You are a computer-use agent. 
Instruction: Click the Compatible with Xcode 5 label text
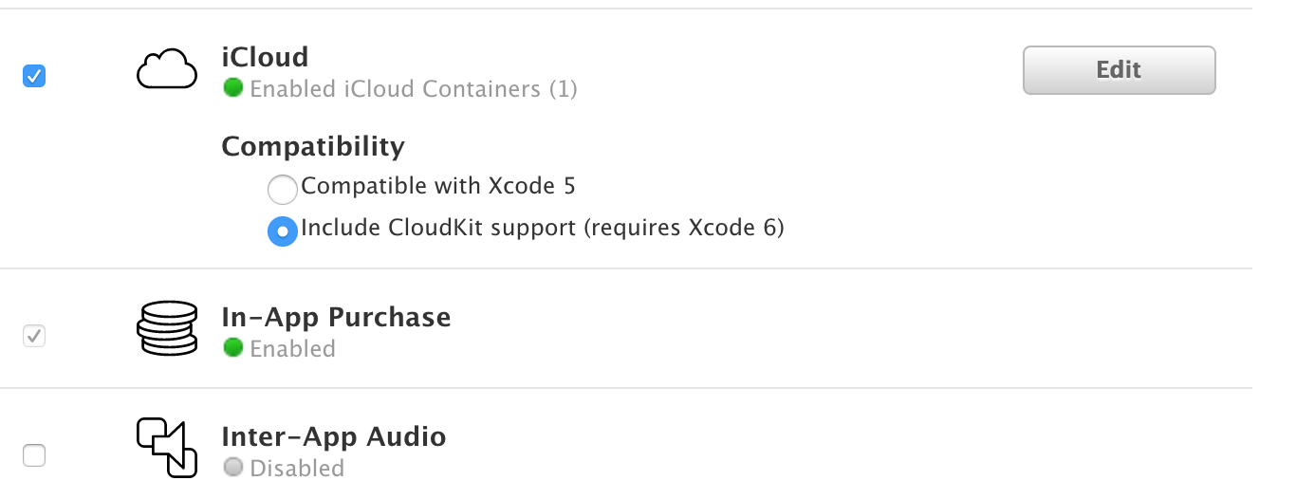point(438,186)
